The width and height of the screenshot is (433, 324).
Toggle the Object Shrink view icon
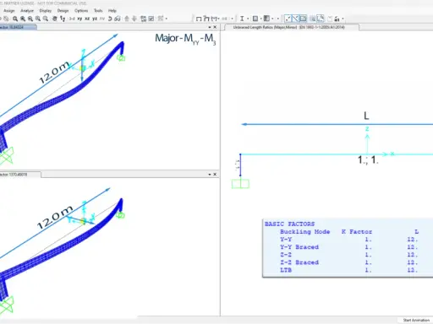[x=144, y=19]
